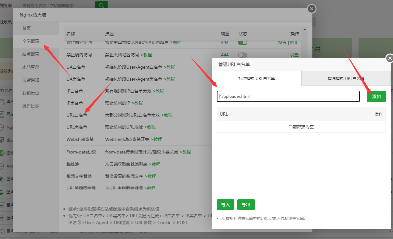Open 教程 link for URL黑名单
393x239 pixels.
tap(150, 127)
